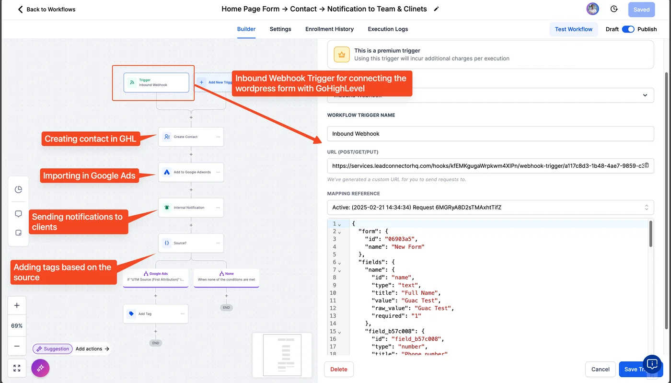This screenshot has width=671, height=383.
Task: Open the Mapping Reference request selector
Action: pyautogui.click(x=491, y=207)
